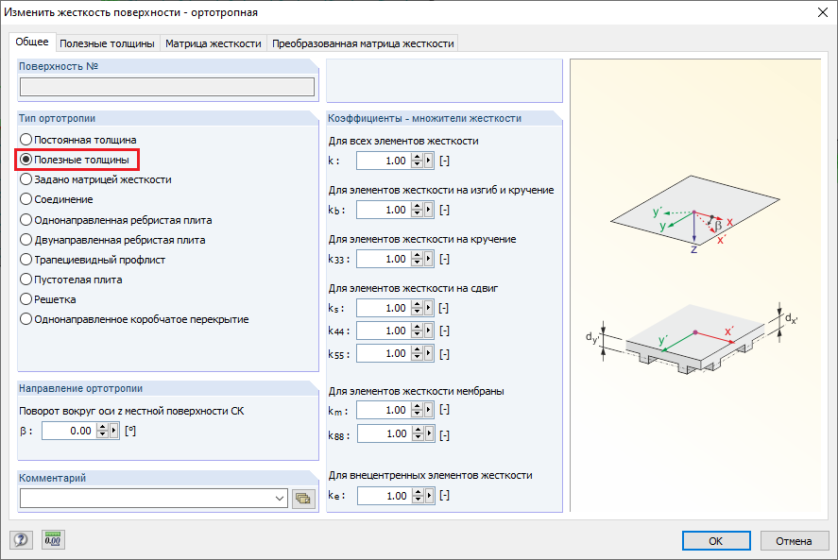Select the Решетка radio button
The image size is (838, 560).
(x=48, y=299)
